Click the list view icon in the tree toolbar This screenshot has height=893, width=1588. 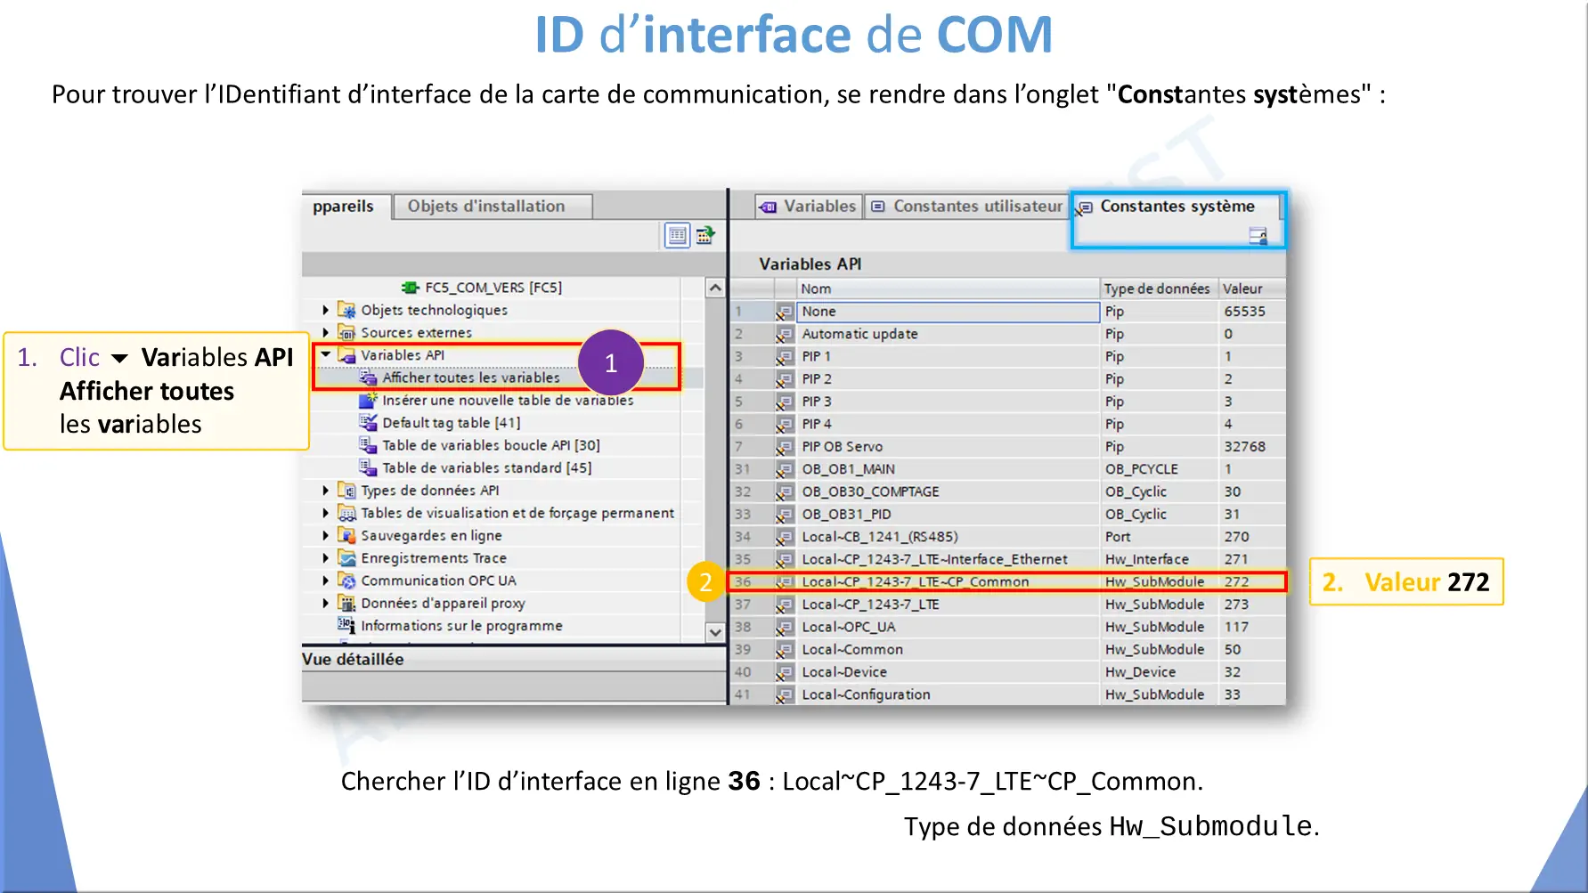(677, 235)
